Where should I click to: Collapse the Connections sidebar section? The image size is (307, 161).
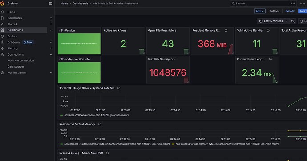(51, 54)
